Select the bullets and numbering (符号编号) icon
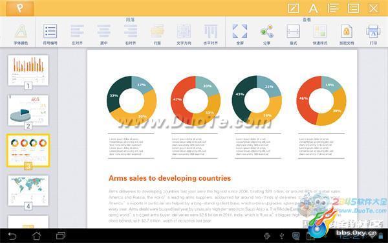The image size is (388, 243). tap(50, 34)
